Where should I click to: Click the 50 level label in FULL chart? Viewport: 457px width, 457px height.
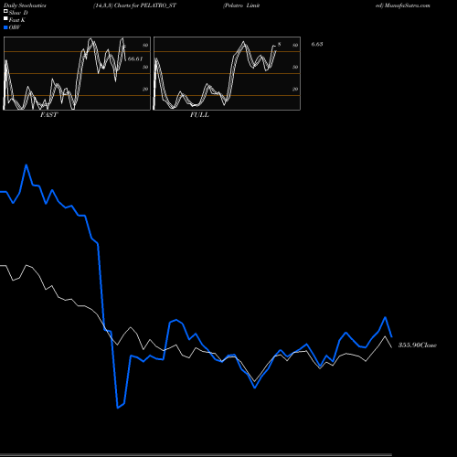click(x=295, y=67)
